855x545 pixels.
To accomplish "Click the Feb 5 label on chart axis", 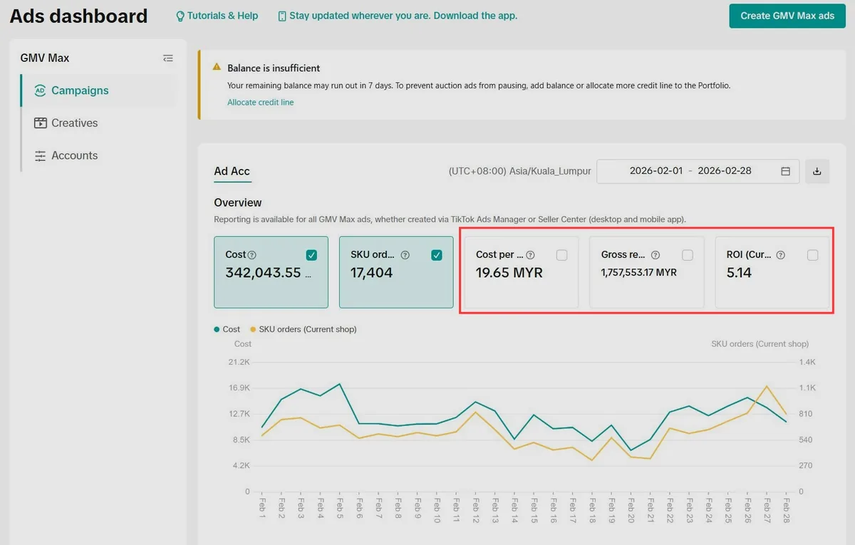I will pyautogui.click(x=340, y=509).
